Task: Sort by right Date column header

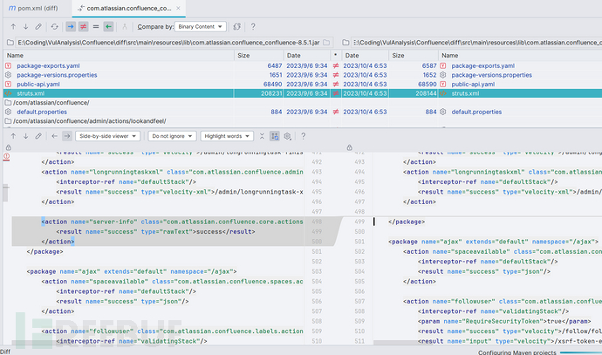Action: pos(365,56)
